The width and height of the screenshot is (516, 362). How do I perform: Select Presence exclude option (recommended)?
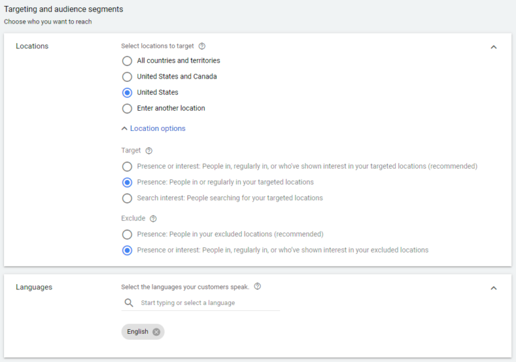pos(127,234)
